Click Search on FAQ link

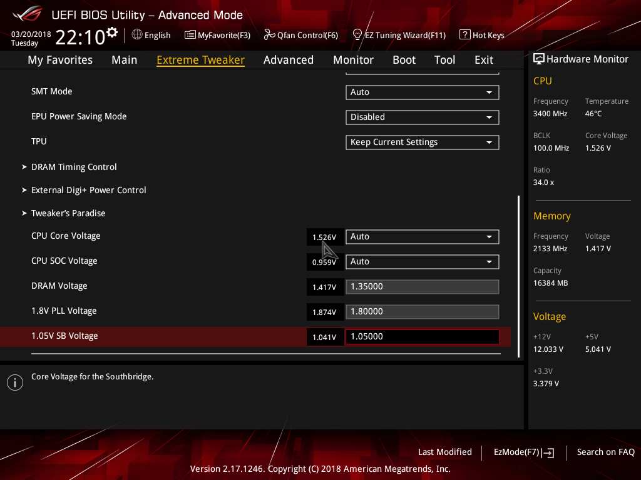pyautogui.click(x=605, y=452)
